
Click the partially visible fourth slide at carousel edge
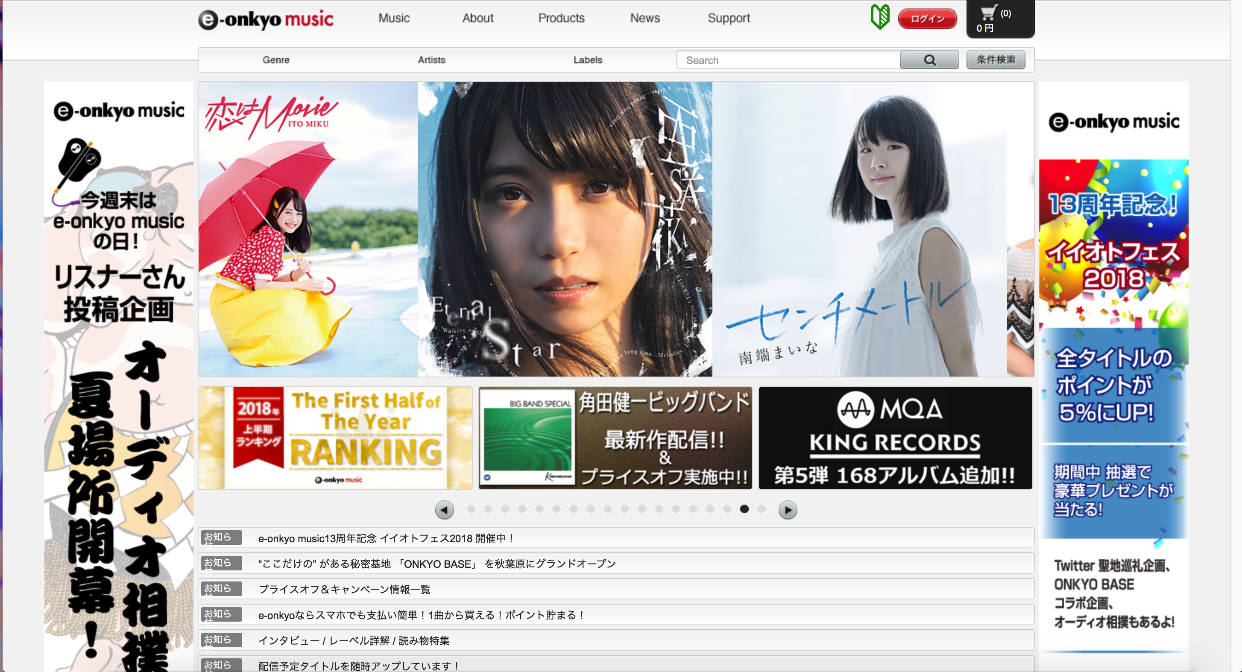pos(1021,229)
